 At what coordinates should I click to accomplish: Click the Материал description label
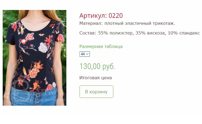91,23
